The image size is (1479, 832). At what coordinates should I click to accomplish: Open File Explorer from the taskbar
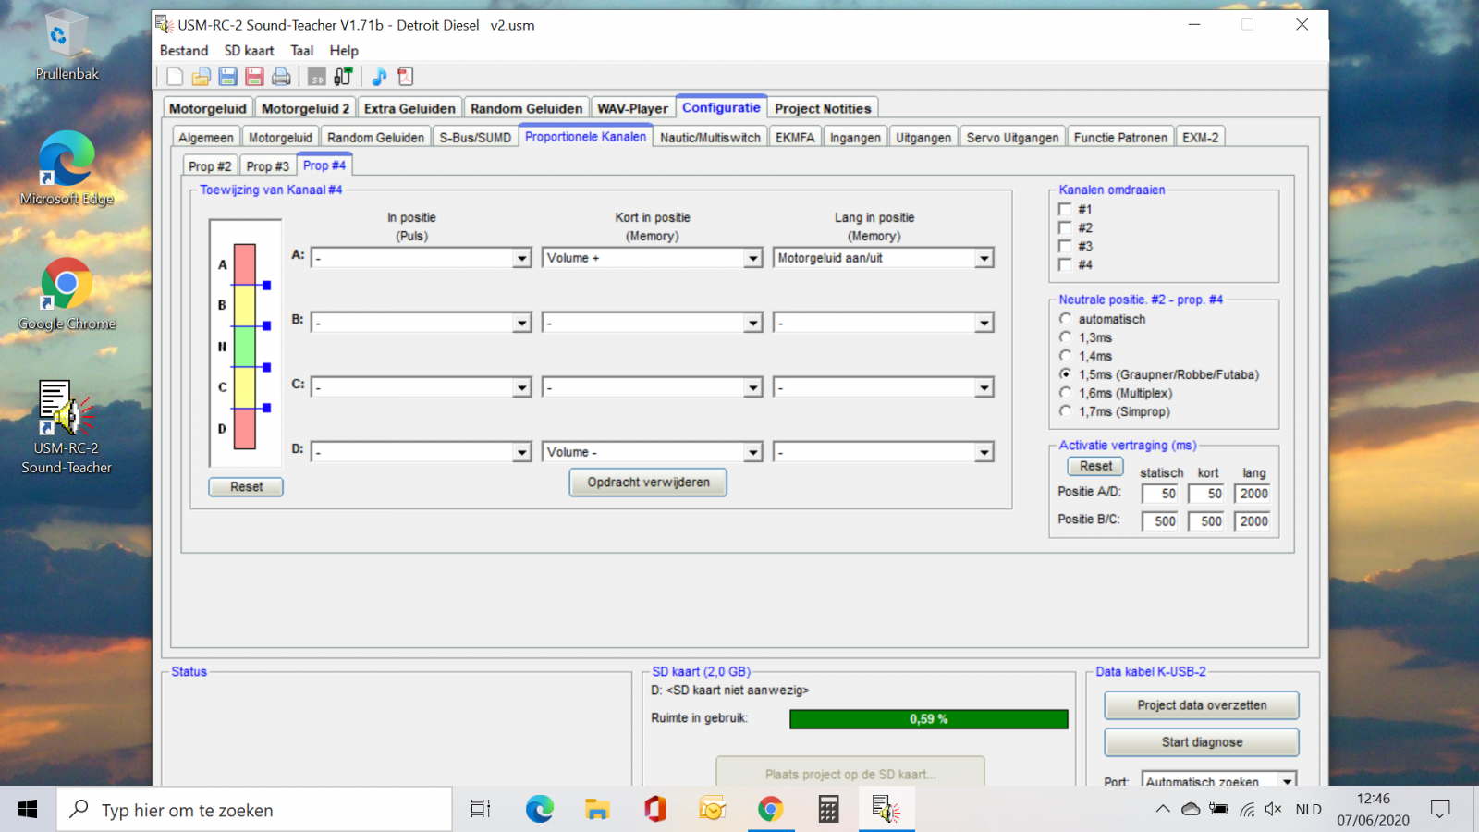(597, 810)
